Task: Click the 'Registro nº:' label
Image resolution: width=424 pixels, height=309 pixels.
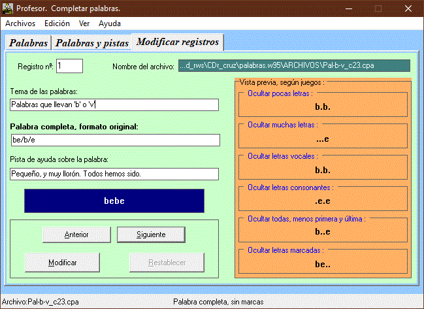Action: (x=35, y=67)
